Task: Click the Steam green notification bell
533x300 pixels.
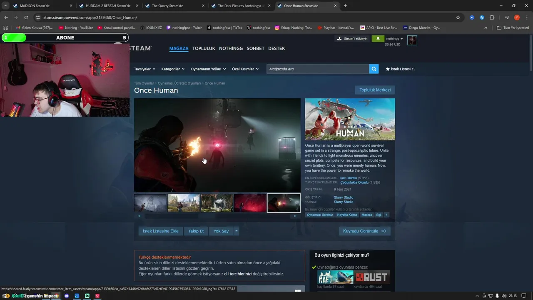Action: click(x=378, y=39)
